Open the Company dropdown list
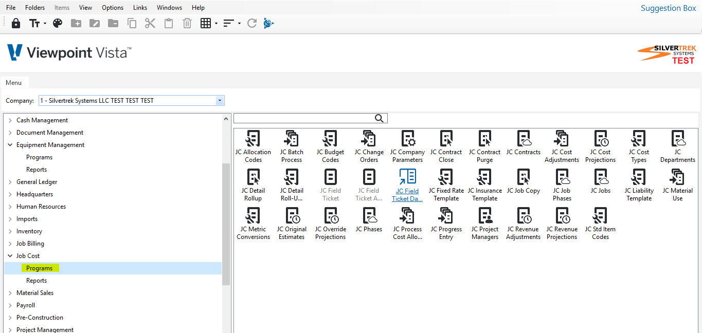 (220, 101)
